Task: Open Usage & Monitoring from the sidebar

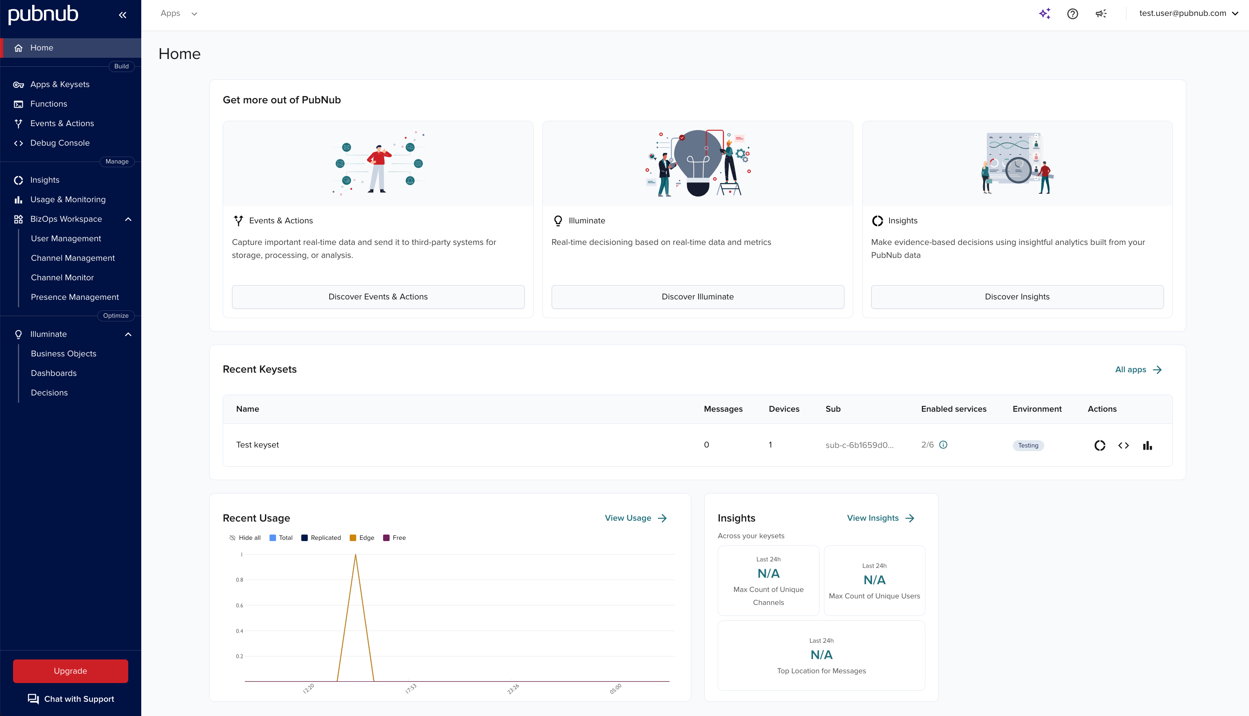Action: coord(68,199)
